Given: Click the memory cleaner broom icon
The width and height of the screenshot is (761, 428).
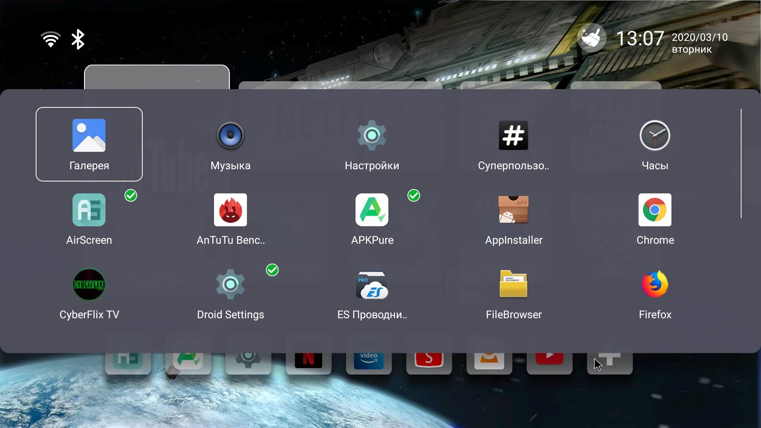Looking at the screenshot, I should point(591,38).
